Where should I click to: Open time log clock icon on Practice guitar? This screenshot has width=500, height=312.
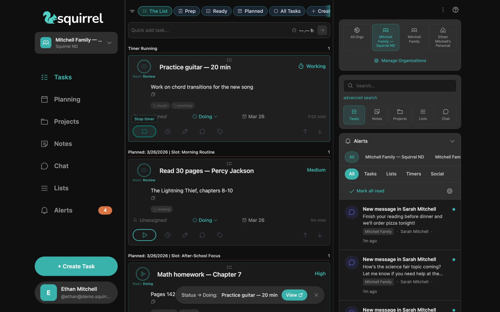(x=168, y=132)
